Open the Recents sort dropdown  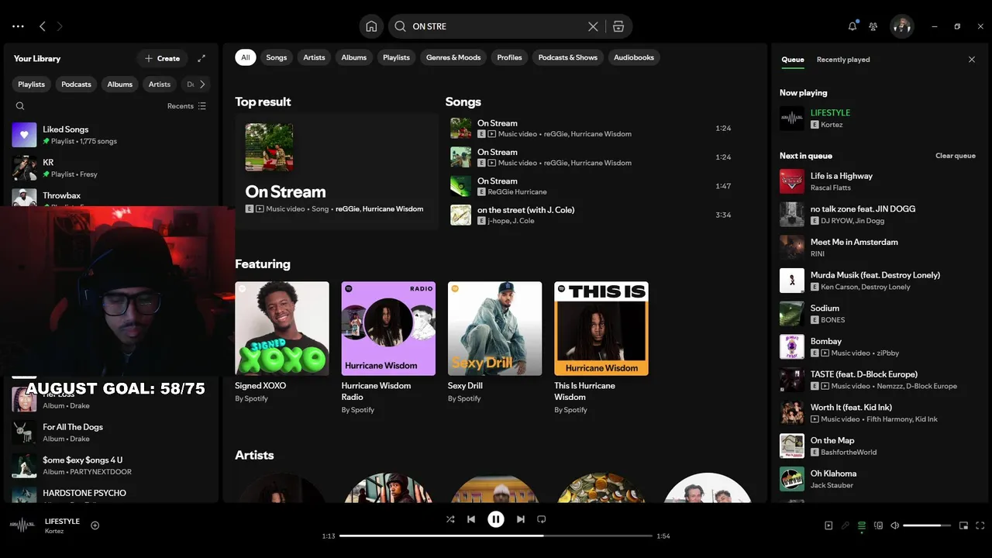(x=187, y=106)
